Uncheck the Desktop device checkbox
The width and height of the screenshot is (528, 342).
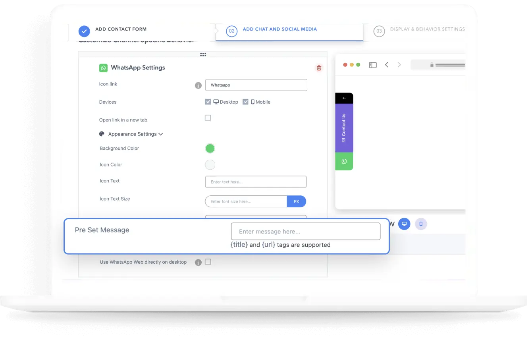pos(208,102)
